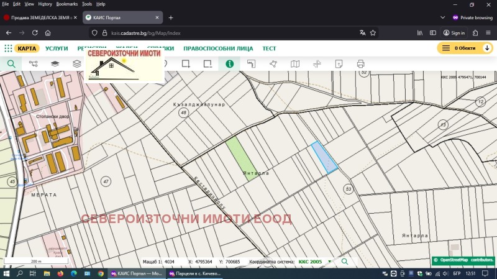Open the Bookmarks menu
The width and height of the screenshot is (497, 279).
tap(67, 4)
